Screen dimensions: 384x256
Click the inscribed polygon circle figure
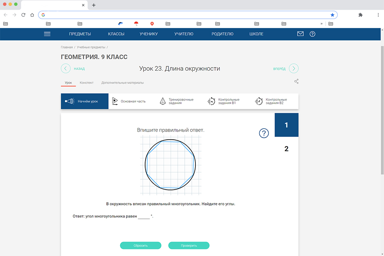point(170,165)
